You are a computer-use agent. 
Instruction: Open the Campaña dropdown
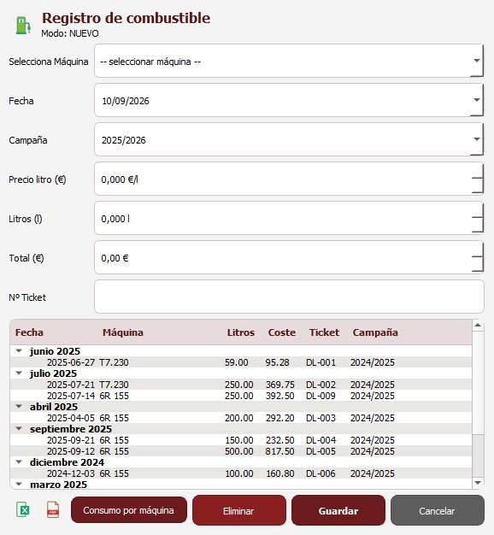click(x=477, y=139)
